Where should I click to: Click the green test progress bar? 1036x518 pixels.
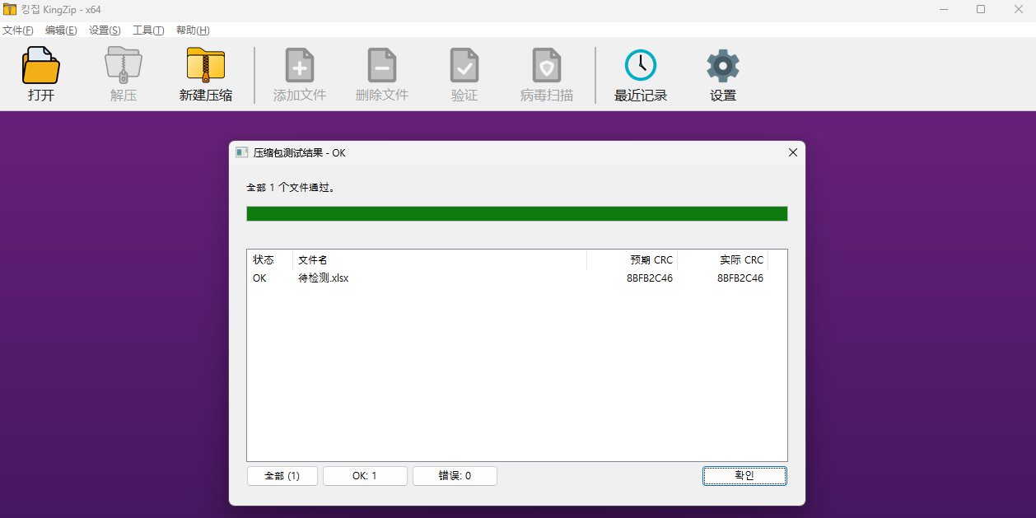point(517,213)
